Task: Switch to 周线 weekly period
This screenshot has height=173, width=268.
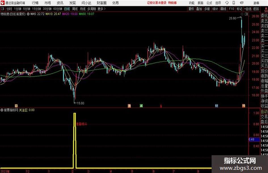Action: click(x=75, y=9)
